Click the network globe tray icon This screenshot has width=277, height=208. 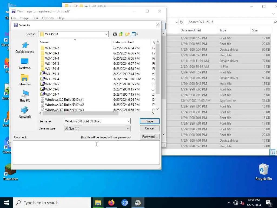236,203
